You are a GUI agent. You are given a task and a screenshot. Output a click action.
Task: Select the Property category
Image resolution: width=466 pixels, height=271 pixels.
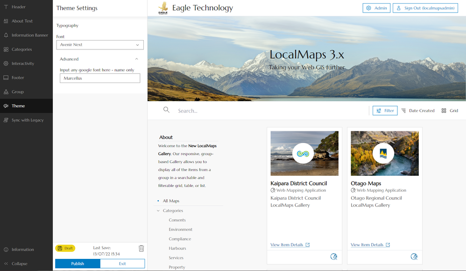click(x=177, y=267)
